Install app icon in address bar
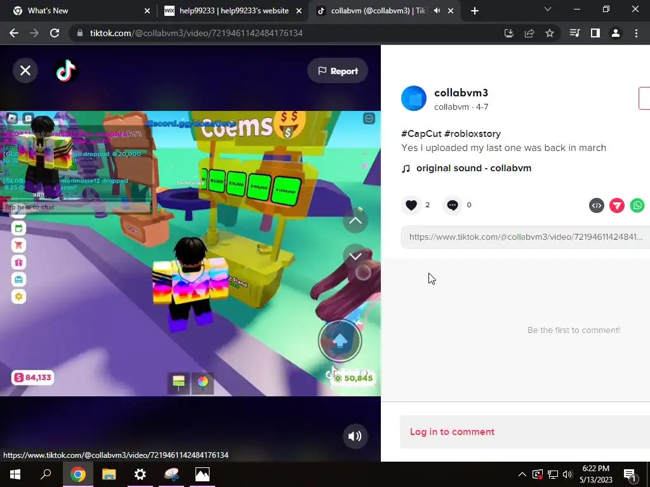The height and width of the screenshot is (487, 650). (x=508, y=33)
